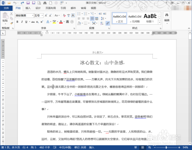
Task: Click the large Paste clipboard icon
Action: pos(5,16)
